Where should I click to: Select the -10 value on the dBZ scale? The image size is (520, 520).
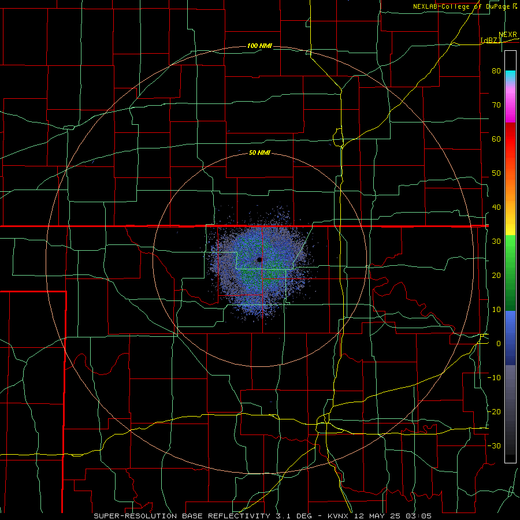click(x=494, y=378)
